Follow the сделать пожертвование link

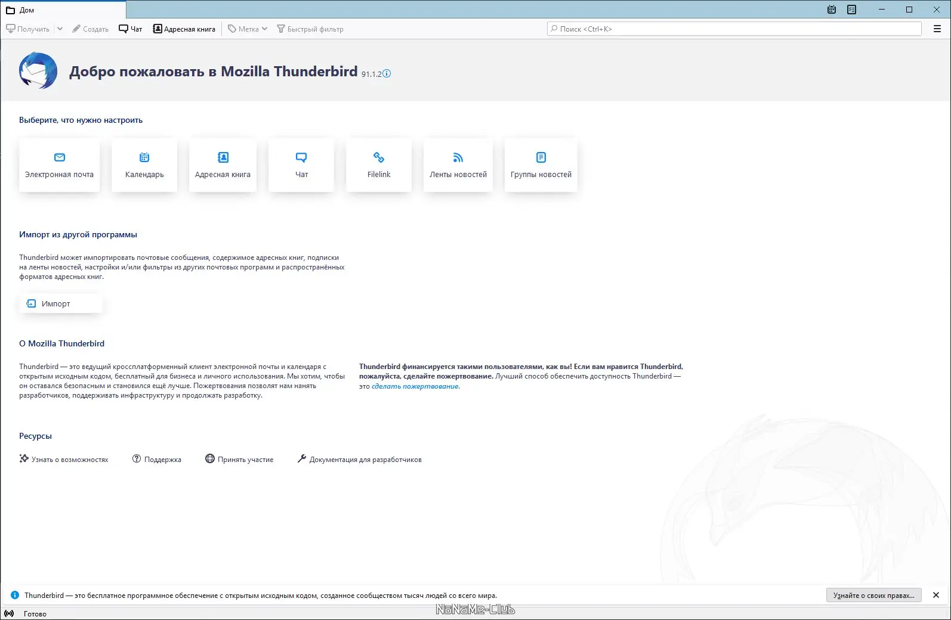pyautogui.click(x=415, y=386)
